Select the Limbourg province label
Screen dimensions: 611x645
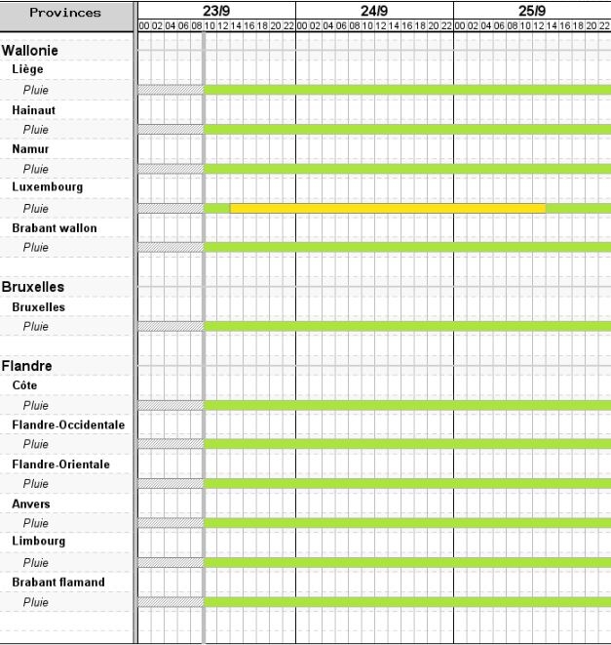pos(37,541)
